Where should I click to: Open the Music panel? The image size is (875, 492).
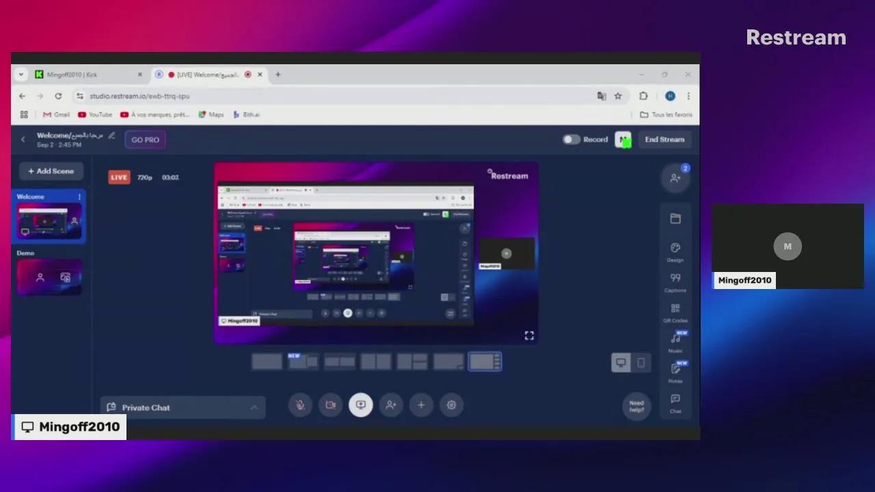pyautogui.click(x=675, y=342)
